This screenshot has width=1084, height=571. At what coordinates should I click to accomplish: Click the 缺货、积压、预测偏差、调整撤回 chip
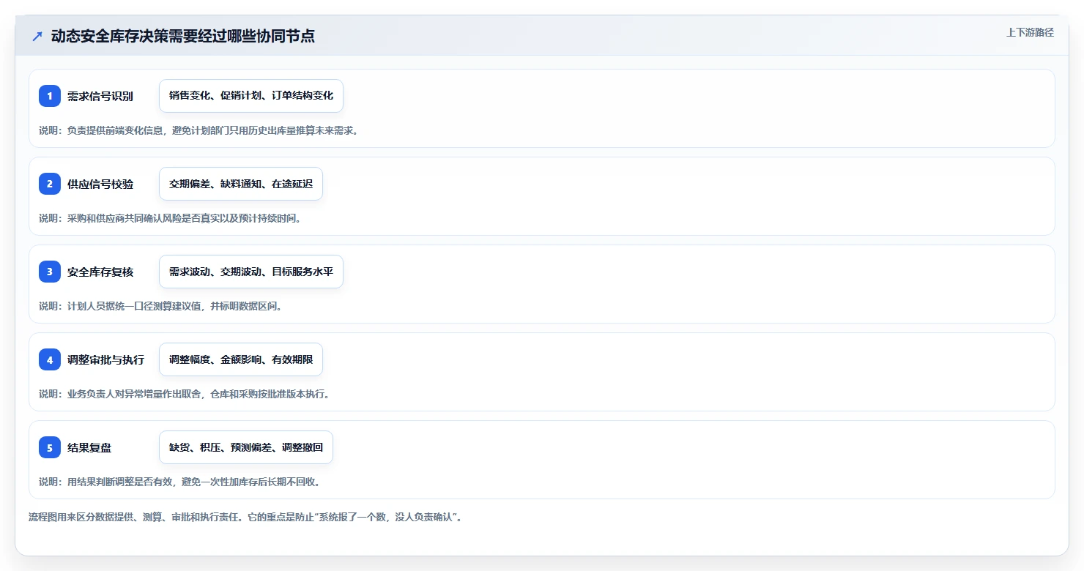[246, 447]
